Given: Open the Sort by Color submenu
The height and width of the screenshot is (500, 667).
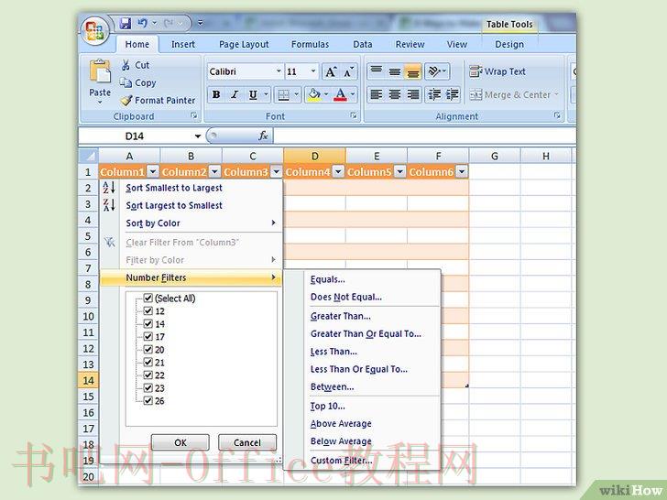Looking at the screenshot, I should click(191, 223).
